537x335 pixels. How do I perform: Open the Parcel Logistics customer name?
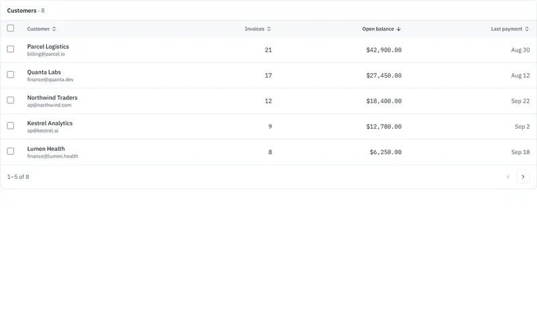point(48,46)
